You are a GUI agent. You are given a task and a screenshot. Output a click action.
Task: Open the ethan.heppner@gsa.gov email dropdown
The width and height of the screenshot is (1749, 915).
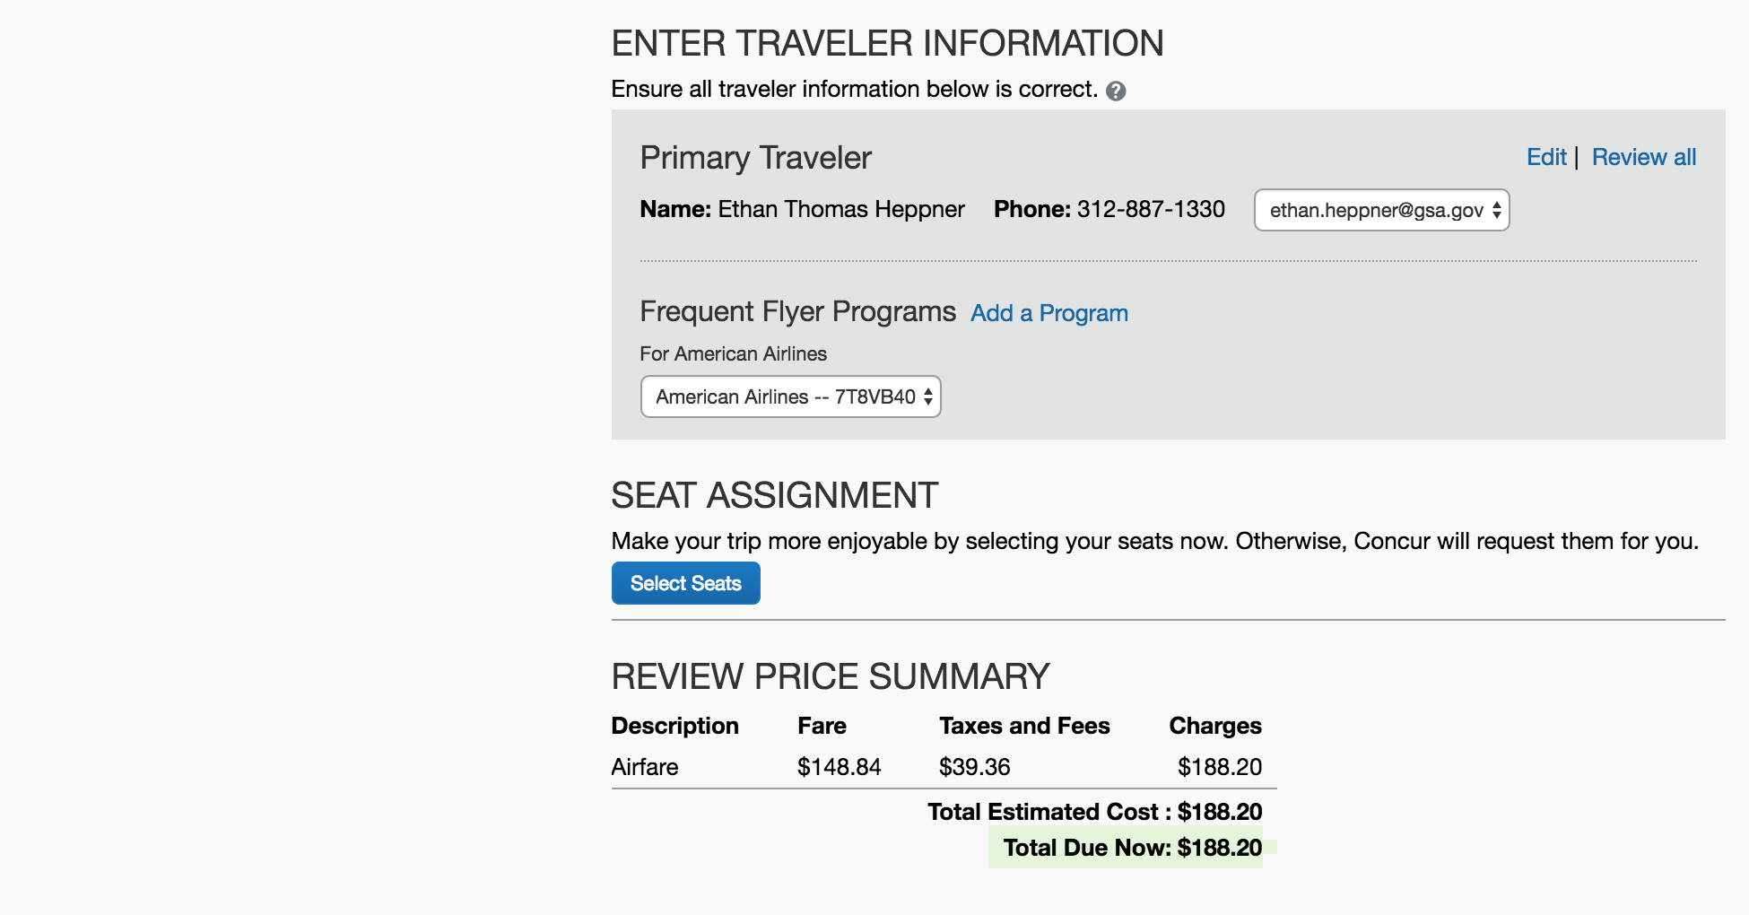point(1381,210)
